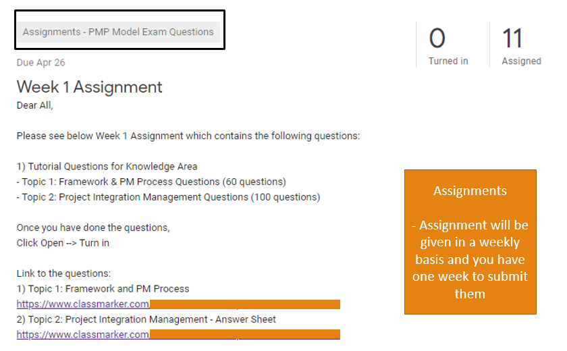
Task: Click the orange Assignments callout box
Action: (470, 242)
